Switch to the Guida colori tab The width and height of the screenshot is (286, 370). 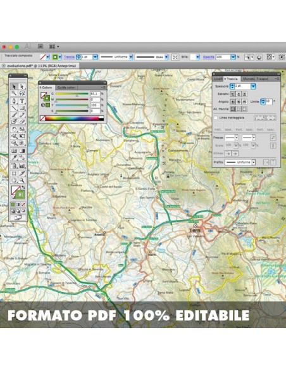(x=66, y=87)
